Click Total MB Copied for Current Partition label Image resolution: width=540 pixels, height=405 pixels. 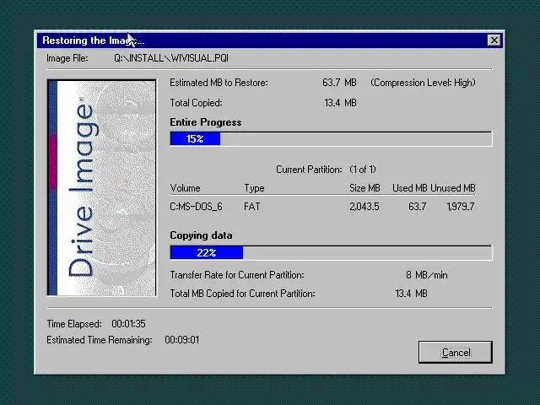(x=242, y=294)
